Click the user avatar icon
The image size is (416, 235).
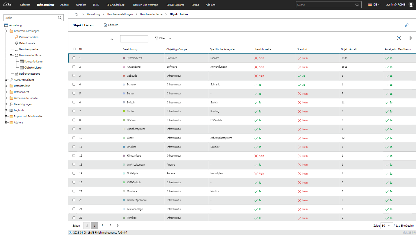[411, 5]
